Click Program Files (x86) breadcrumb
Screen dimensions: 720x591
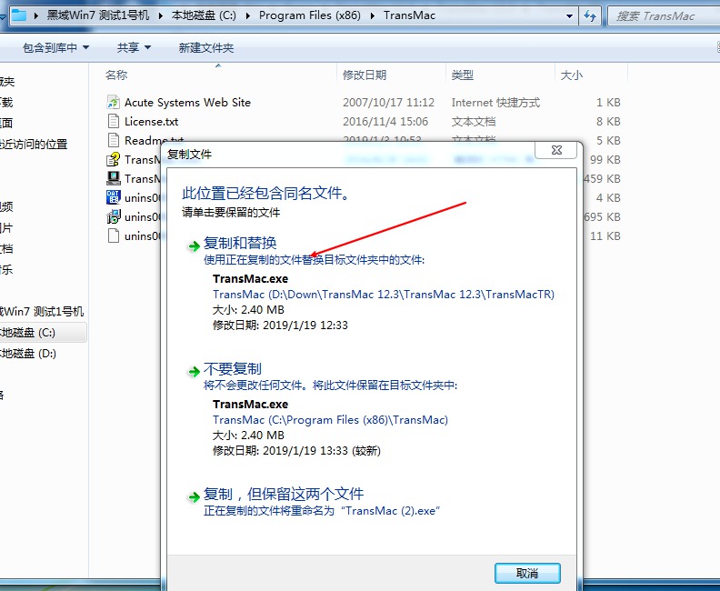(309, 15)
